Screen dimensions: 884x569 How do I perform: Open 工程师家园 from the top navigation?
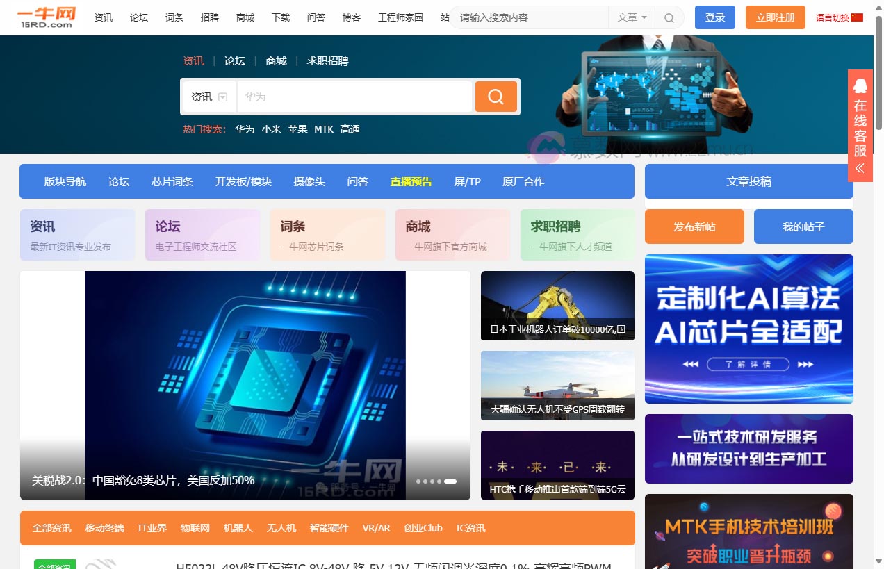[x=400, y=17]
